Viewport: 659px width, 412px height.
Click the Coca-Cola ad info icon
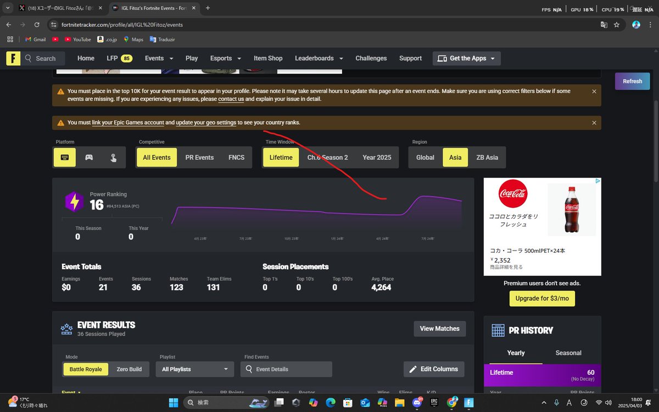(598, 181)
